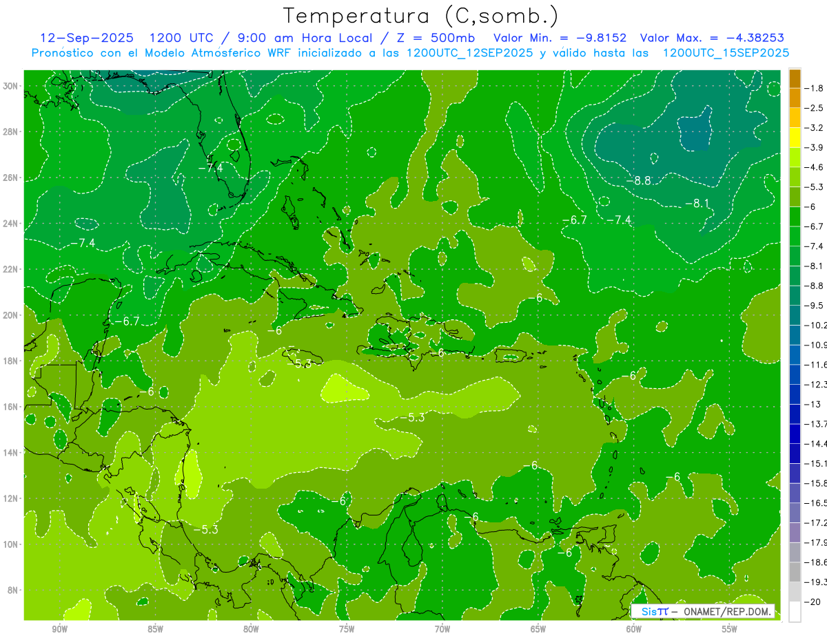Click the 70W longitude axis label

pyautogui.click(x=442, y=629)
